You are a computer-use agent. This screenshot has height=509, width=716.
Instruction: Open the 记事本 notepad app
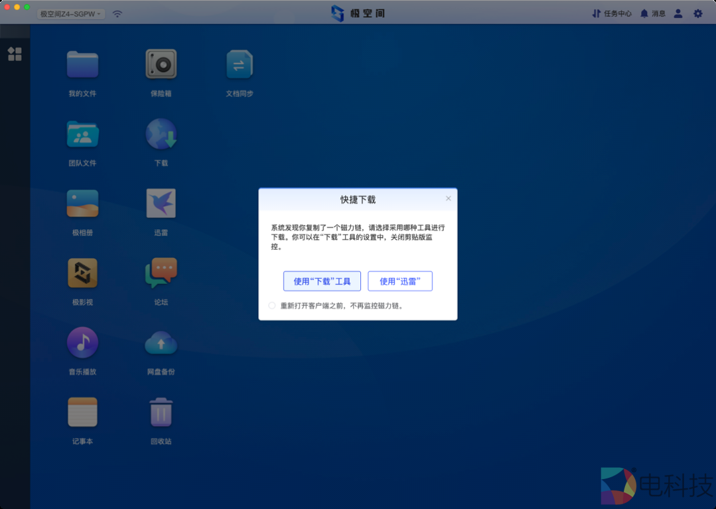[82, 411]
